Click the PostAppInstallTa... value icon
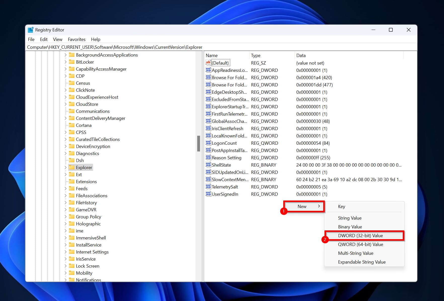This screenshot has width=444, height=301. tap(208, 150)
